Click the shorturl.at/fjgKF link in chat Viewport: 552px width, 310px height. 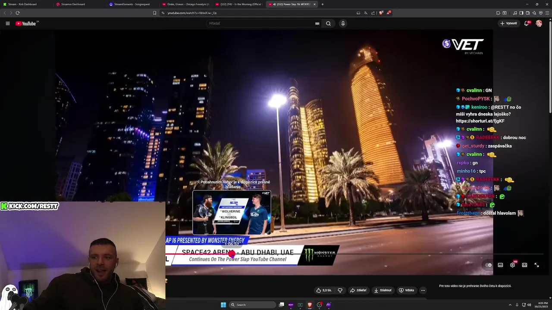click(x=480, y=121)
